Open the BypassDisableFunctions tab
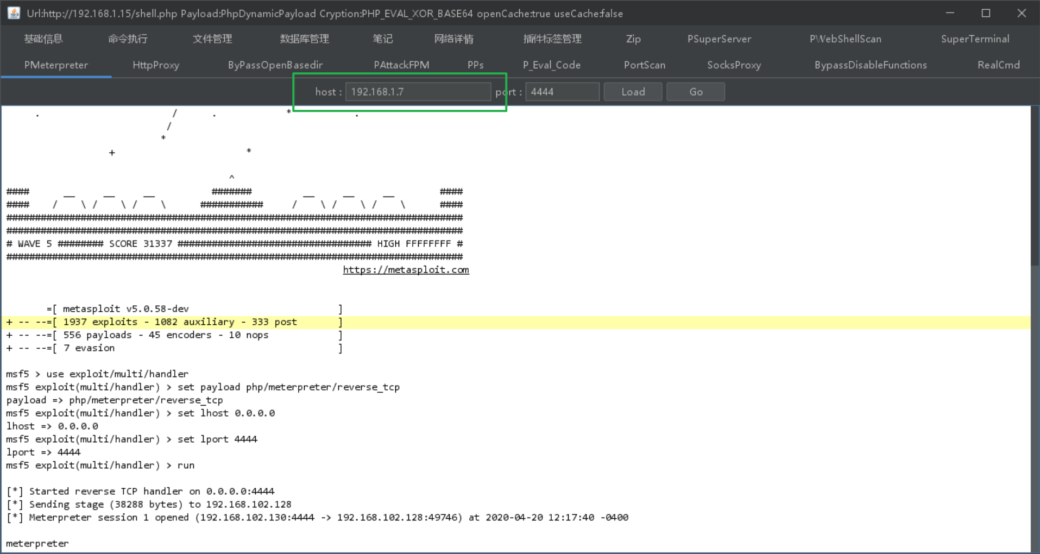 coord(871,65)
